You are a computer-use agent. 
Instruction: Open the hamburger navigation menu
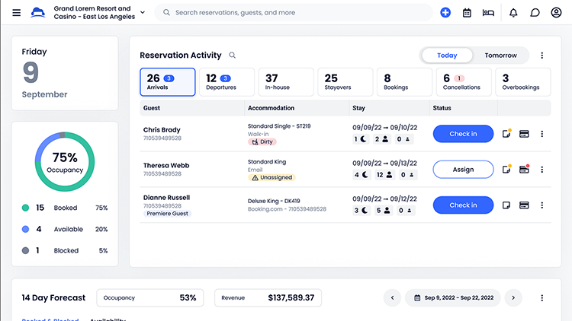click(16, 13)
